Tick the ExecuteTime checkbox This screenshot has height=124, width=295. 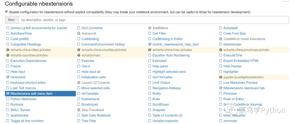click(x=221, y=55)
